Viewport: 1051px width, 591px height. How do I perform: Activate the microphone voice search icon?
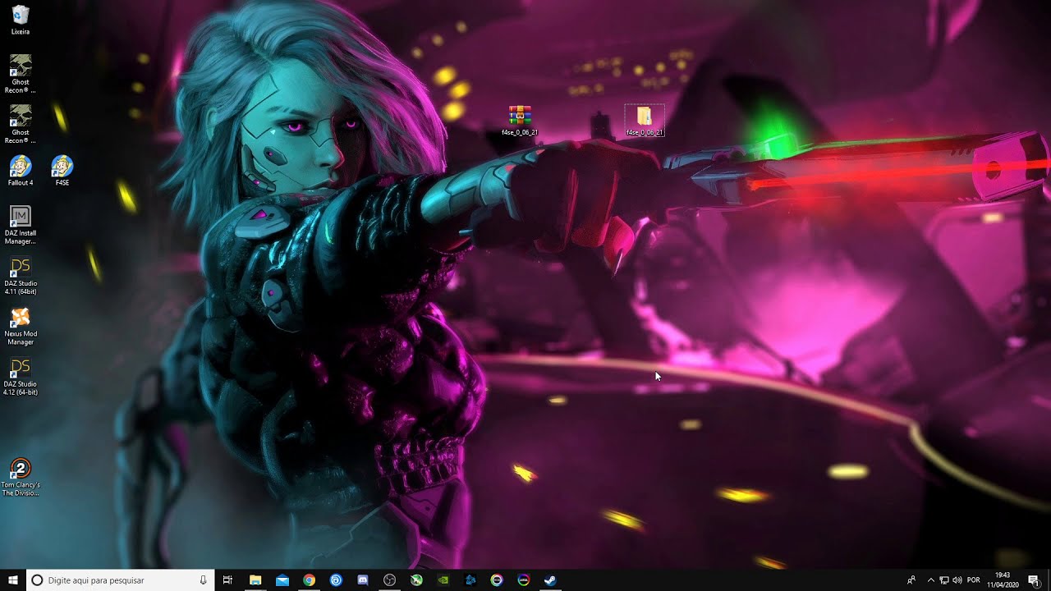(x=203, y=580)
